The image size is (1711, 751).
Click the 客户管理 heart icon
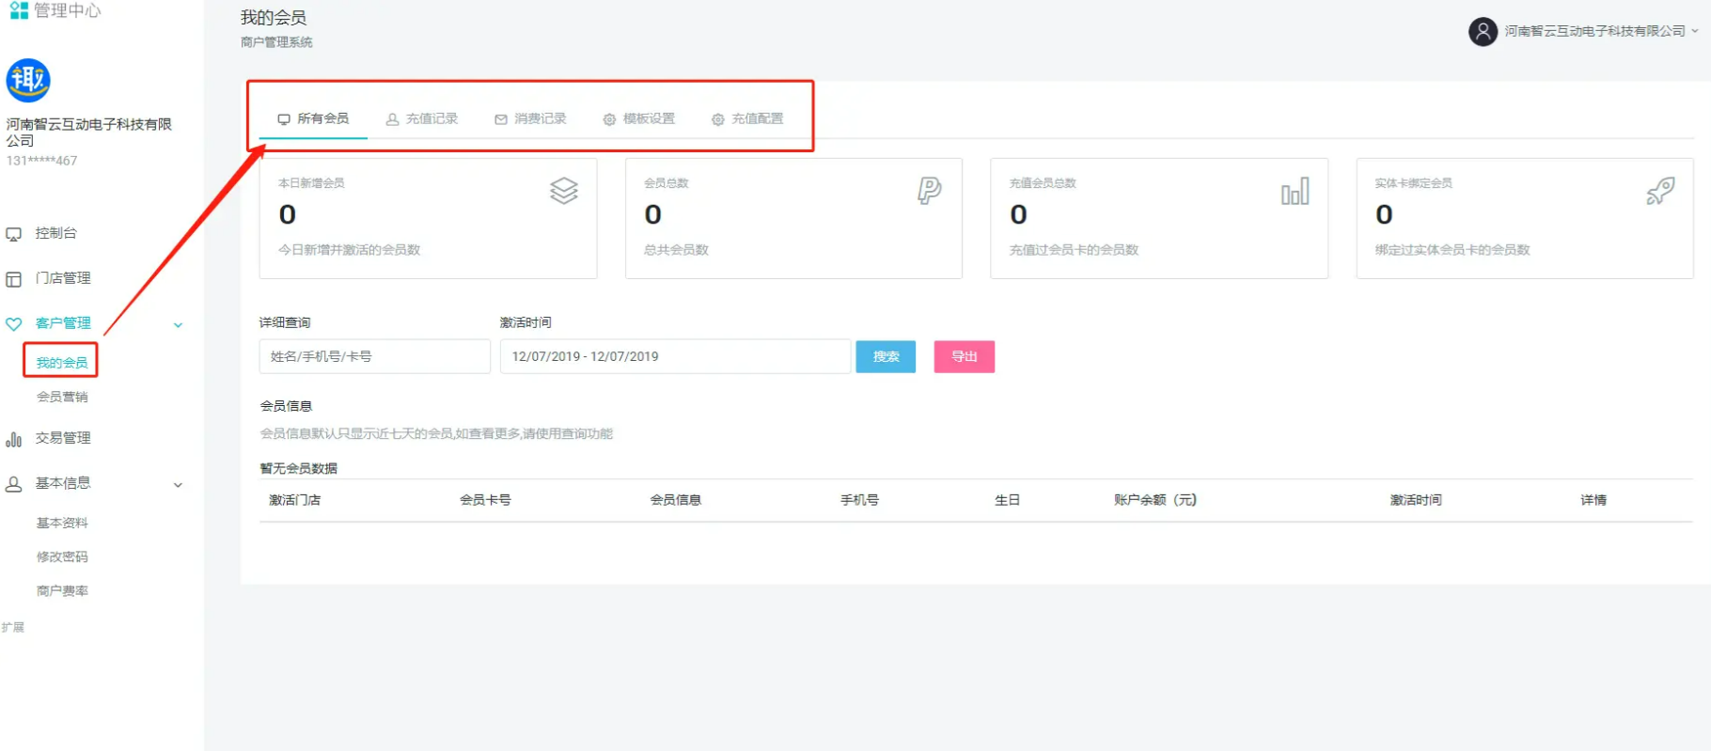[x=14, y=324]
